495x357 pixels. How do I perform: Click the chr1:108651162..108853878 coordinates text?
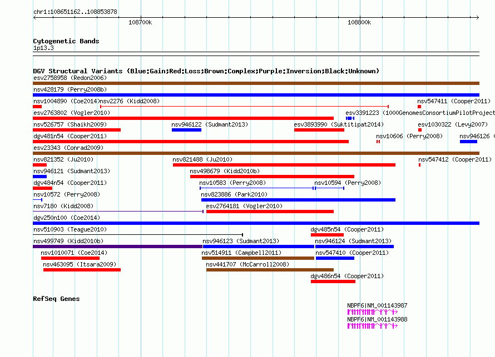pyautogui.click(x=75, y=12)
